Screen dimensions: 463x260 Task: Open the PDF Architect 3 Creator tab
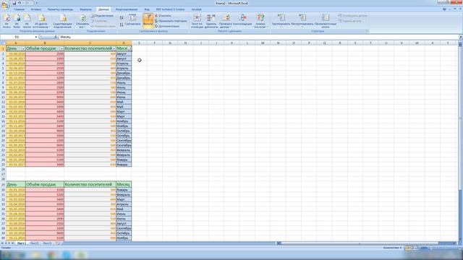[x=171, y=9]
